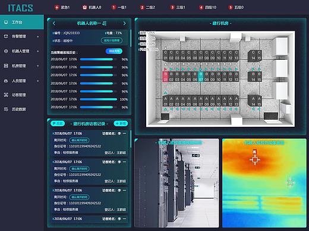Click the dash after 访客姓名 in the first visitor record

(124, 133)
